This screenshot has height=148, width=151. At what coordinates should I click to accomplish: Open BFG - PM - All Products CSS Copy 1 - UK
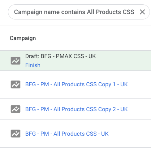coord(76,84)
